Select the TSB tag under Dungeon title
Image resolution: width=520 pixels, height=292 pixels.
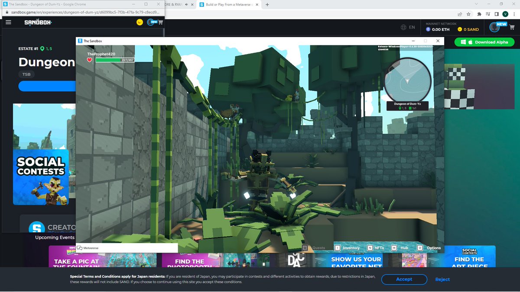point(26,74)
